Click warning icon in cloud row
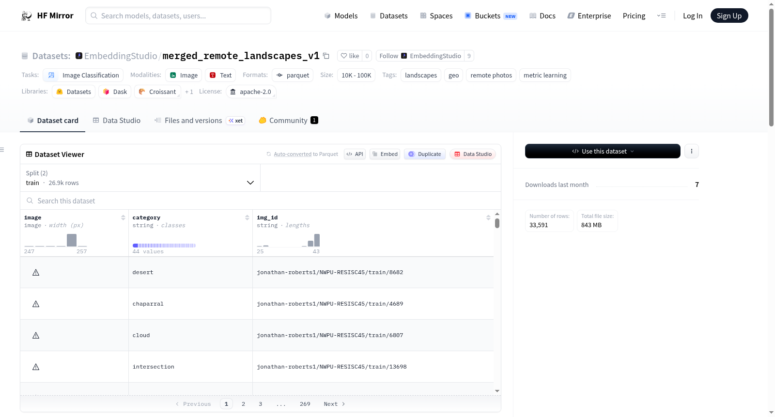The image size is (775, 417). click(36, 336)
